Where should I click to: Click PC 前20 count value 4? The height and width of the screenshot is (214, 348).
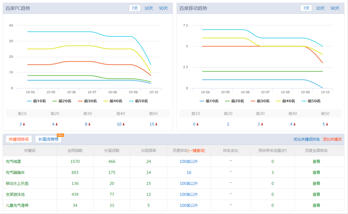[x=53, y=125]
